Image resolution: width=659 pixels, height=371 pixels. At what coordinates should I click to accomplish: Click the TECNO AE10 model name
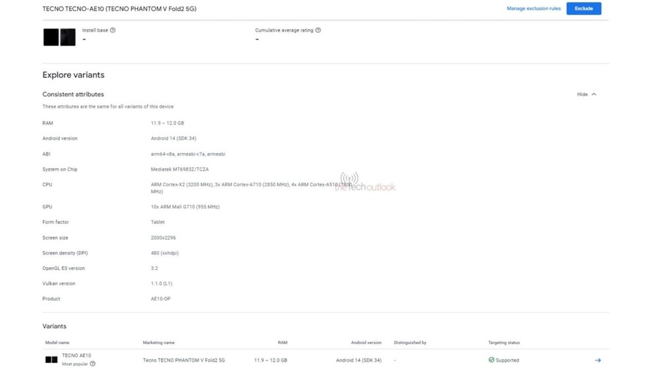pos(76,355)
